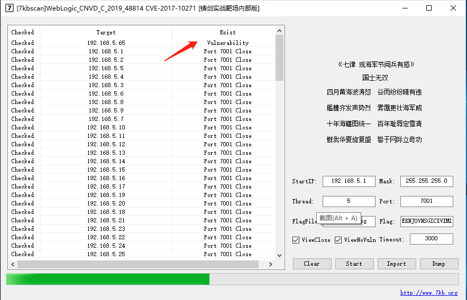Focus the StartIP input field
The height and width of the screenshot is (300, 467).
click(x=349, y=181)
